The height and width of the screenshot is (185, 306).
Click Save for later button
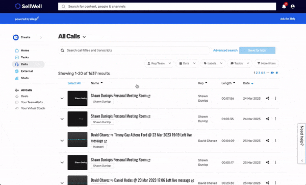coord(257,51)
